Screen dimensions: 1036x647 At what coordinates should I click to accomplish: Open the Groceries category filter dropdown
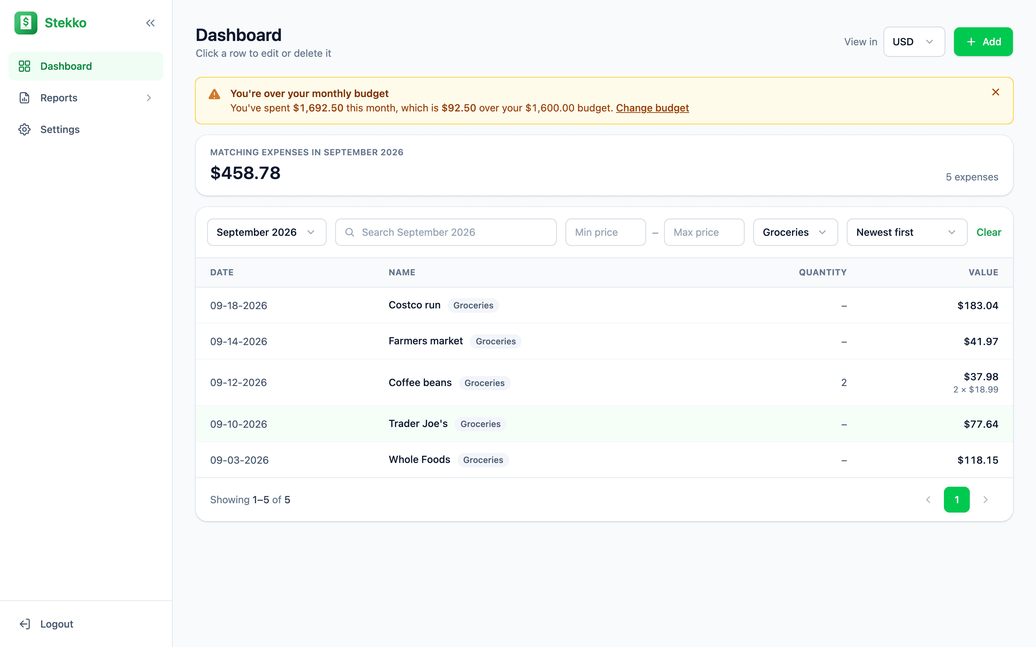coord(795,232)
